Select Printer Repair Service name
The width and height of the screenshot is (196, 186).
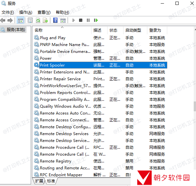click(x=60, y=79)
